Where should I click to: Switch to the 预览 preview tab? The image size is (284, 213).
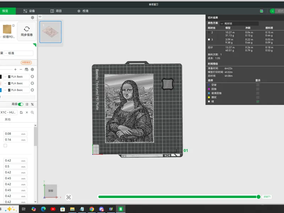click(x=7, y=11)
